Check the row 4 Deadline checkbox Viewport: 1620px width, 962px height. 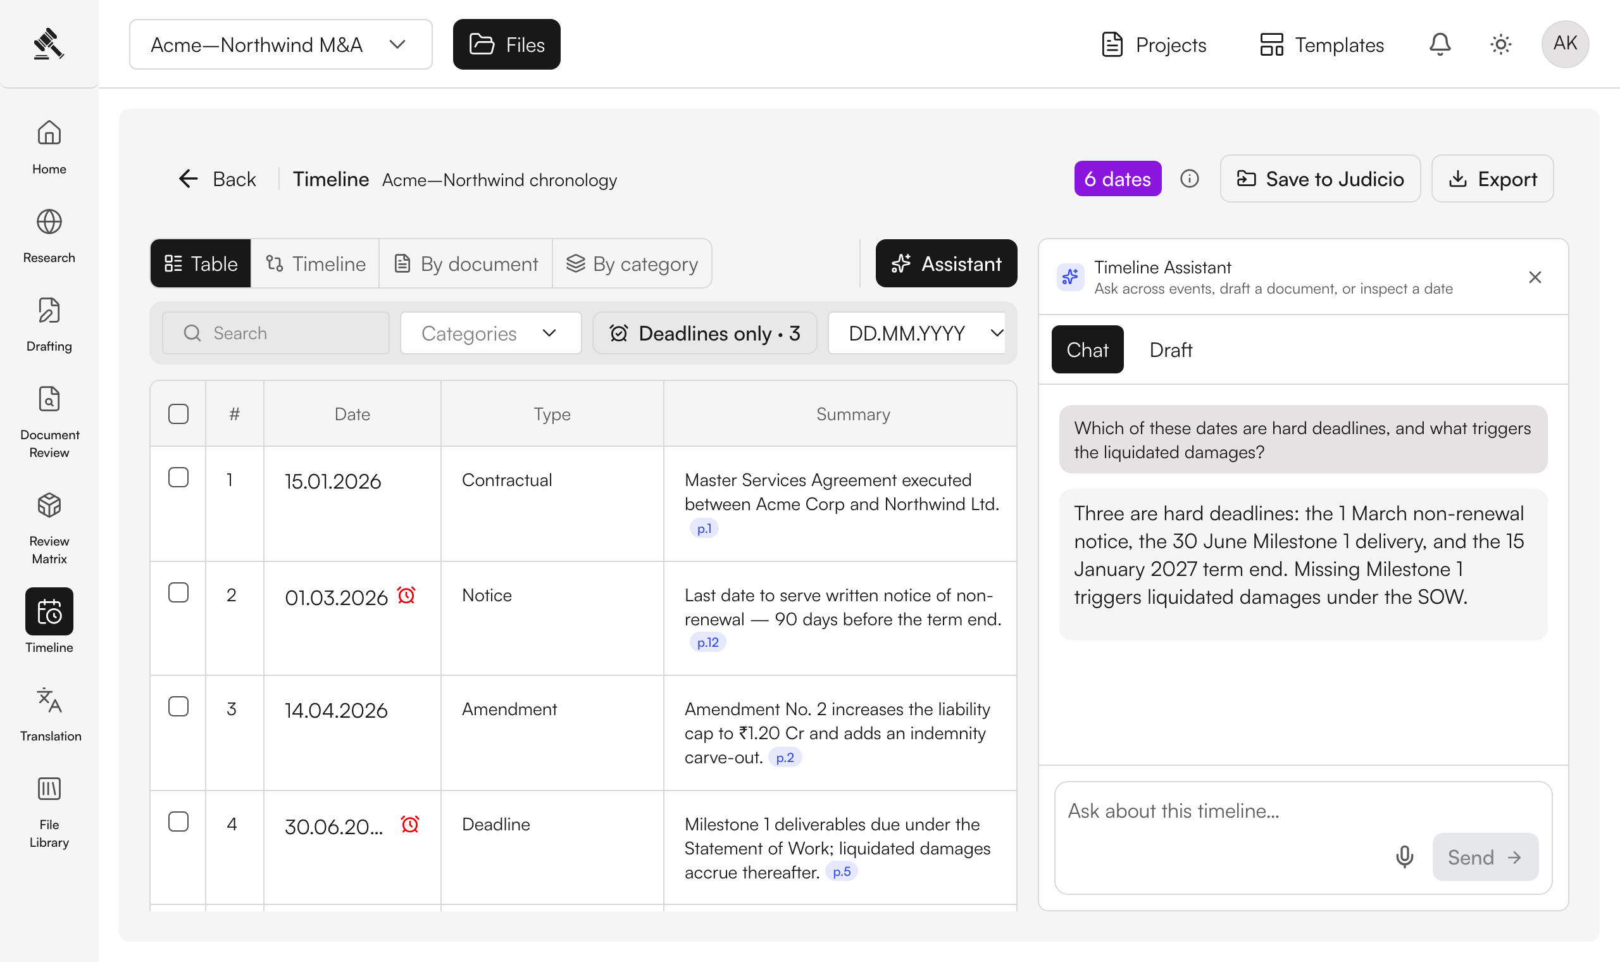[178, 822]
